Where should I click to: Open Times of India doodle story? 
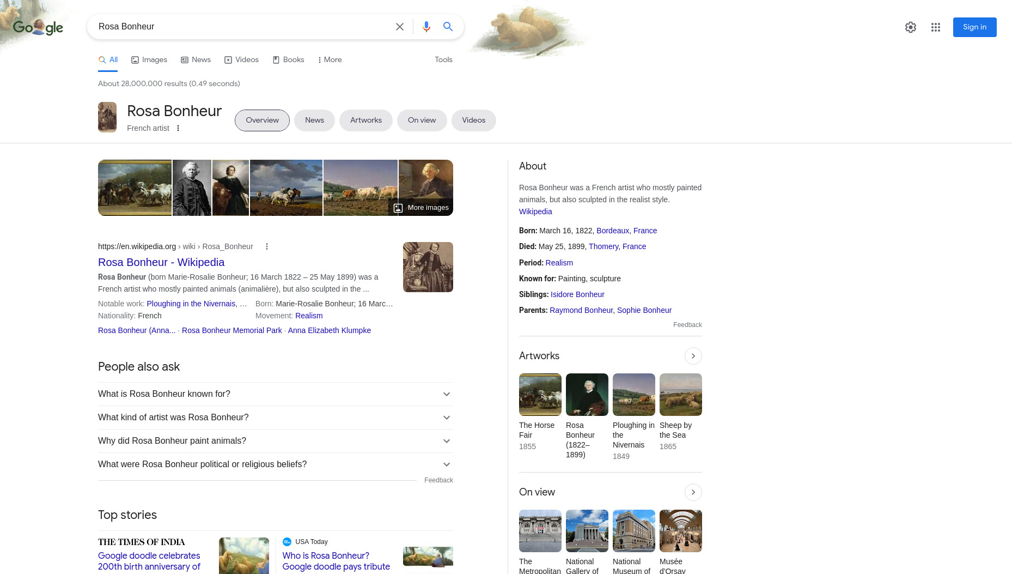[149, 561]
